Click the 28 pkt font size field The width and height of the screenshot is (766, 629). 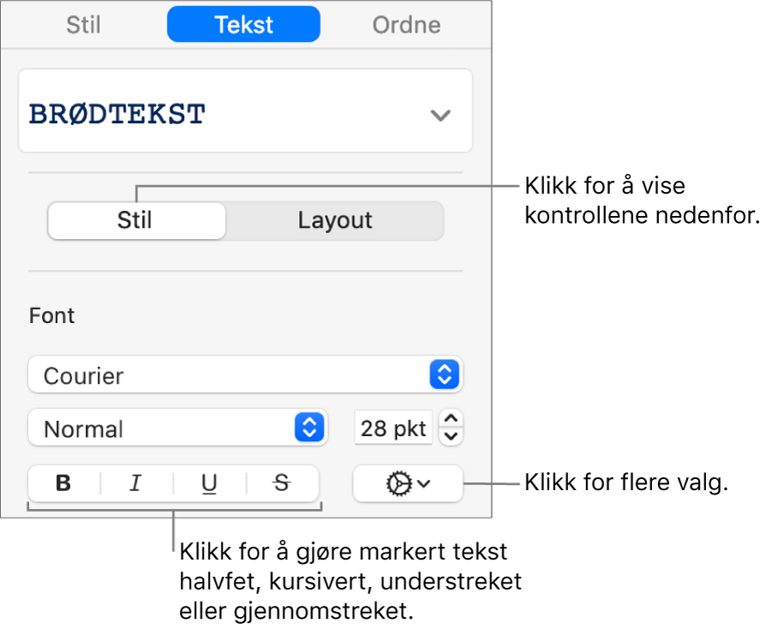click(393, 428)
